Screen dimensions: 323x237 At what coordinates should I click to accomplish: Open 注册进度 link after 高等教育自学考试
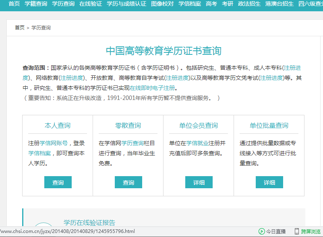[x=177, y=78]
